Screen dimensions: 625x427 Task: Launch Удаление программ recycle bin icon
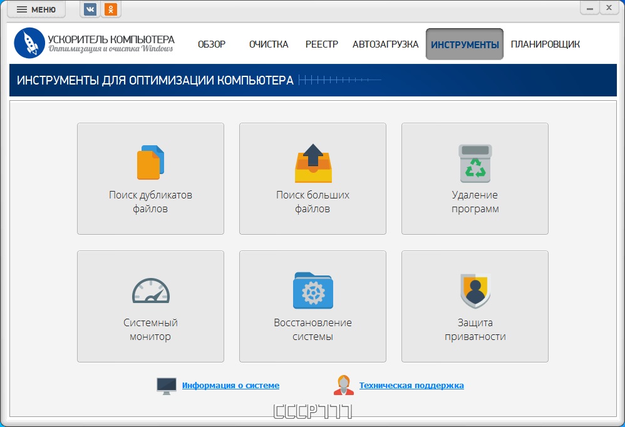(x=475, y=164)
